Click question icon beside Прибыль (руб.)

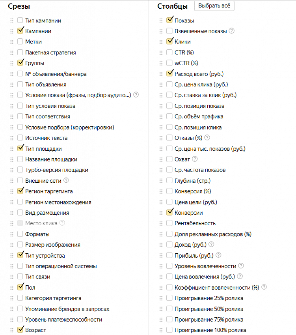(218, 255)
